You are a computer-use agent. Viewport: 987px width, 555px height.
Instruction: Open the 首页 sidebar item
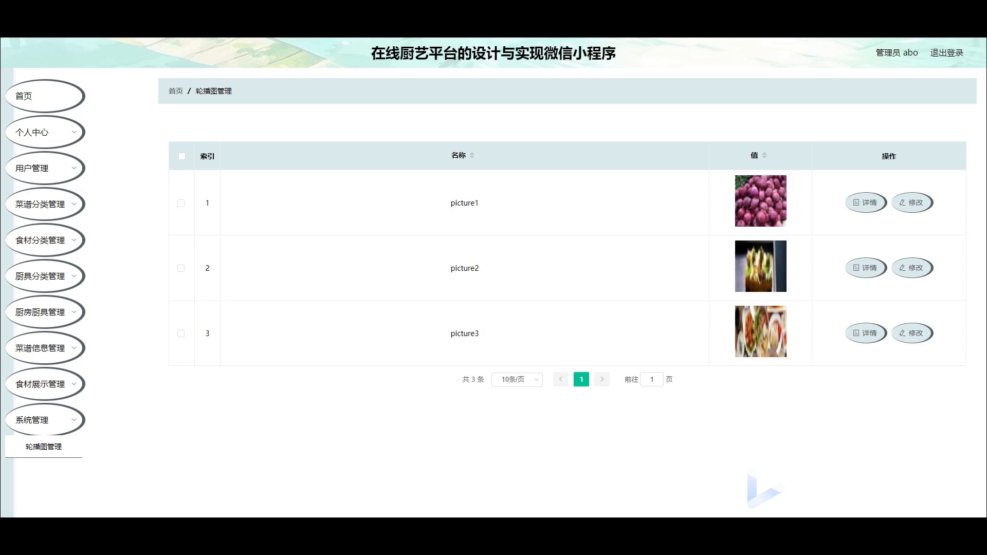(45, 96)
